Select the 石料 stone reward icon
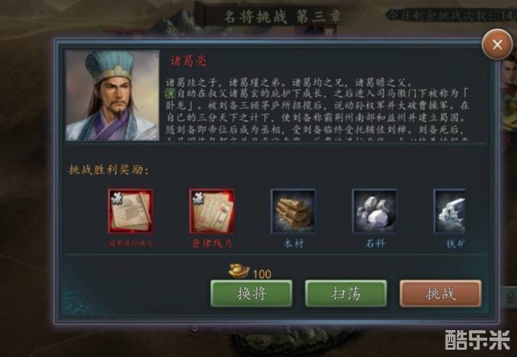Viewport: 517px width, 357px height. (x=375, y=211)
